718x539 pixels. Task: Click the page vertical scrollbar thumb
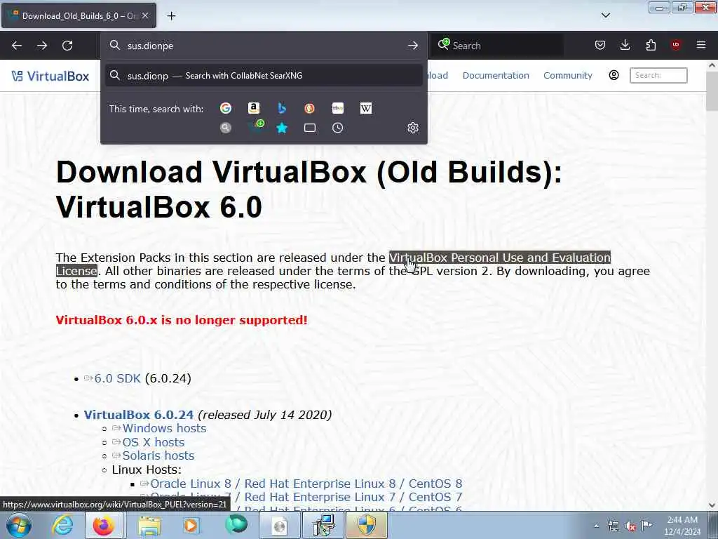[x=712, y=91]
